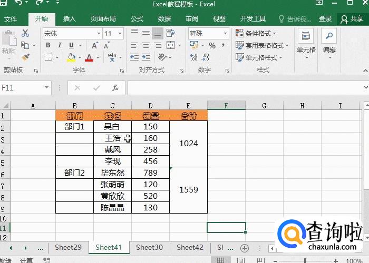Toggle Underline formatting
The image size is (369, 263).
coord(71,45)
